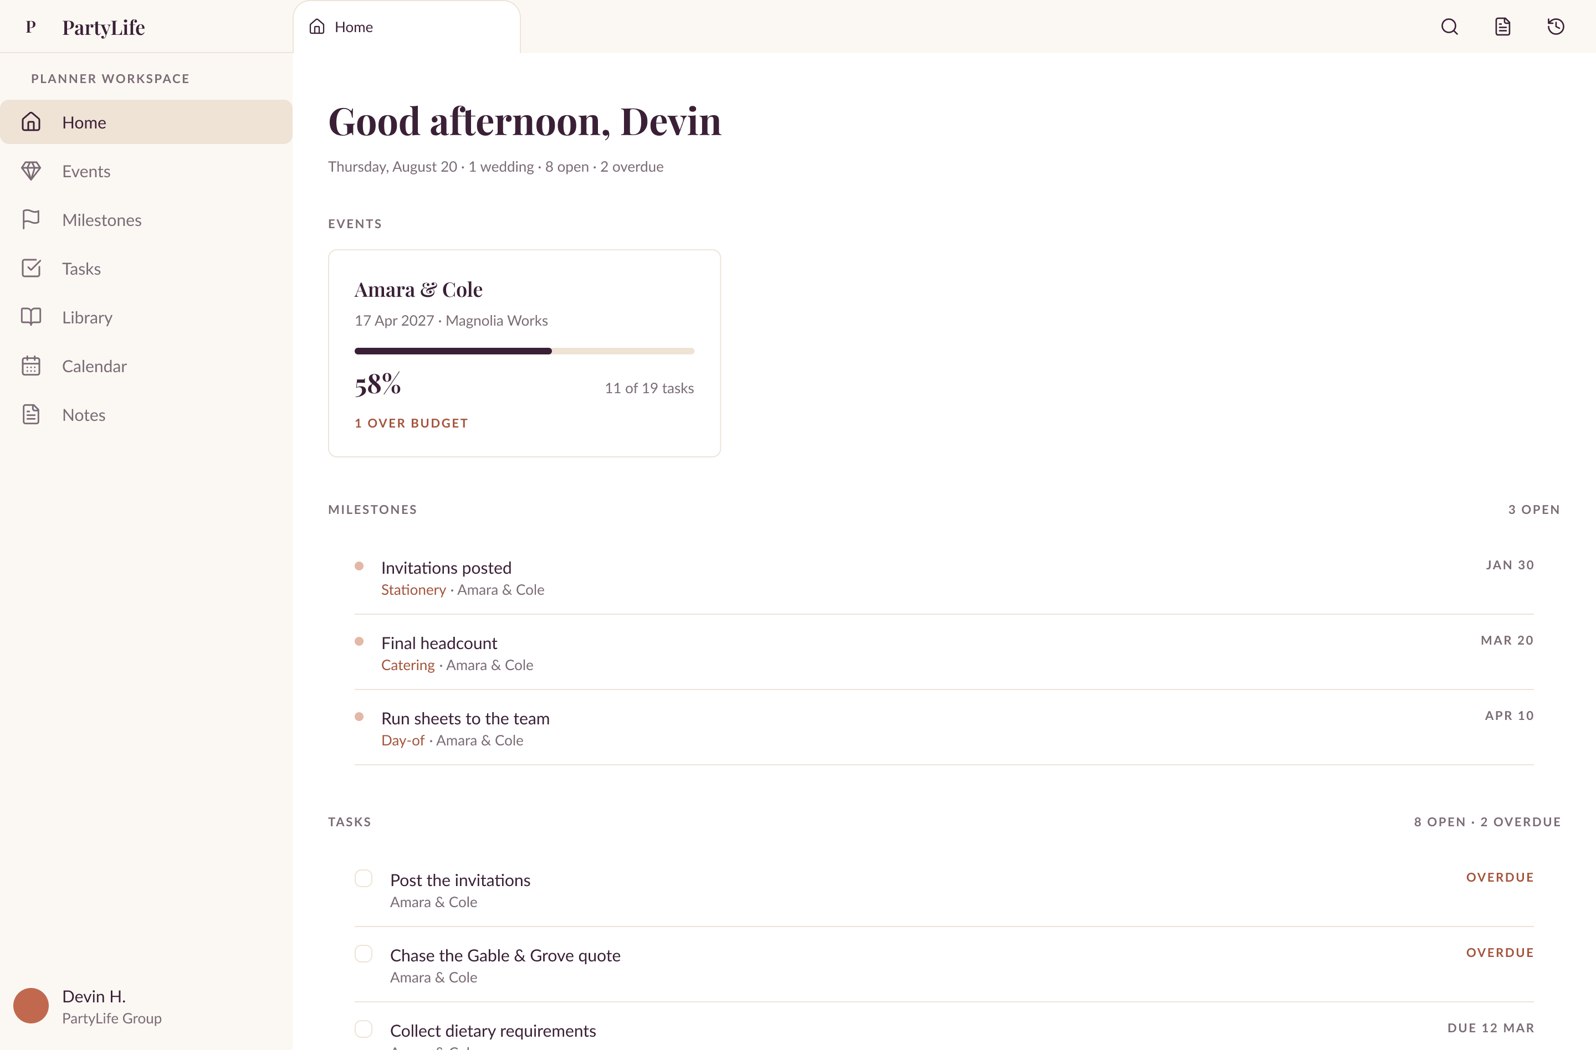Click the event progress bar at 58%
1596x1050 pixels.
tap(524, 351)
